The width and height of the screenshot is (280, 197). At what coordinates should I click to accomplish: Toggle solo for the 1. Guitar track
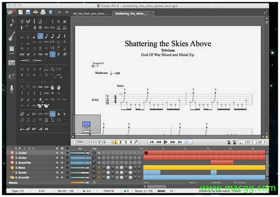pos(57,153)
